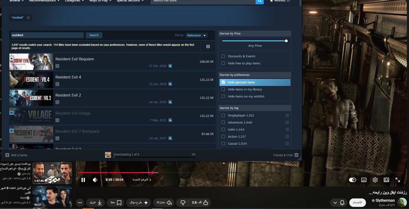Click the Slytherman channel avatar
The height and width of the screenshot is (209, 409).
pos(403,203)
